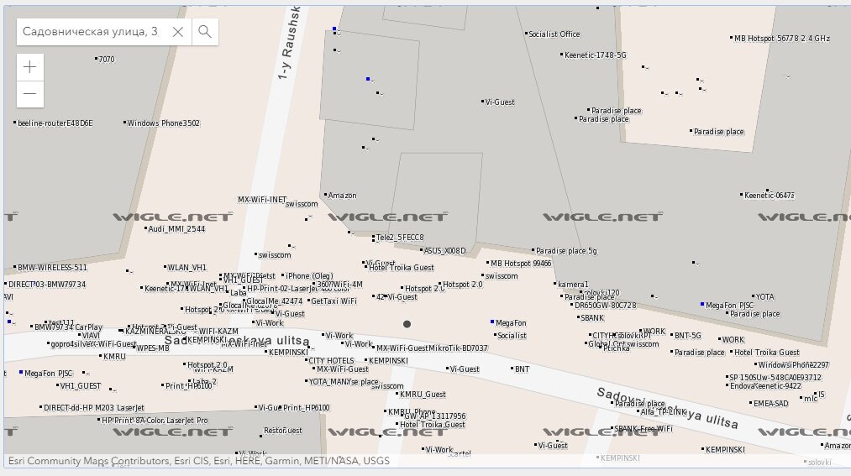Select the 'Print_HP6100' label beside Vi-Guest

(x=306, y=408)
